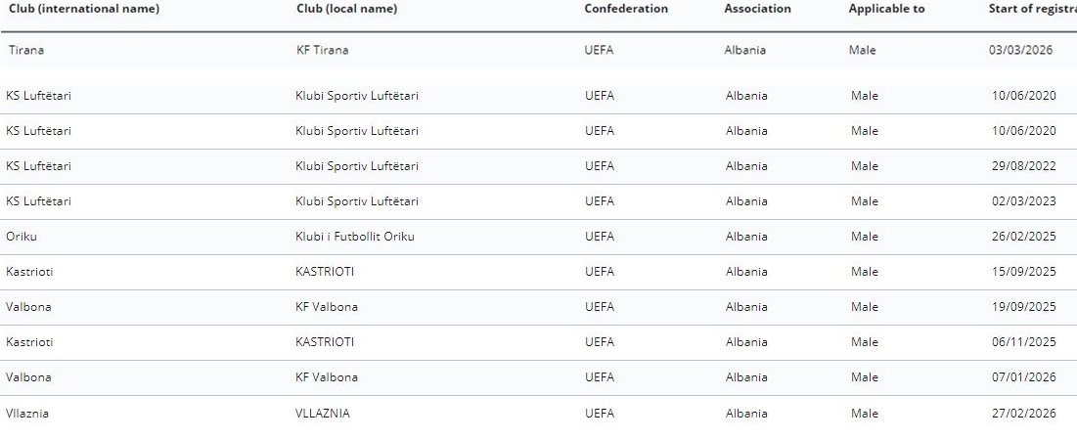The image size is (1077, 440).
Task: Sort by Start of registration header
Action: [x=1032, y=9]
